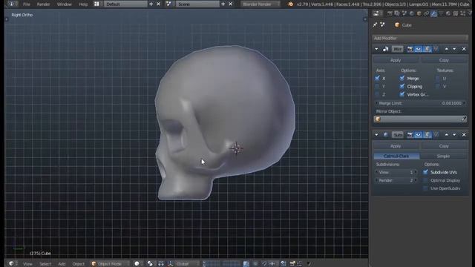Add a new screen layout with plus
475x267 pixels.
151,4
